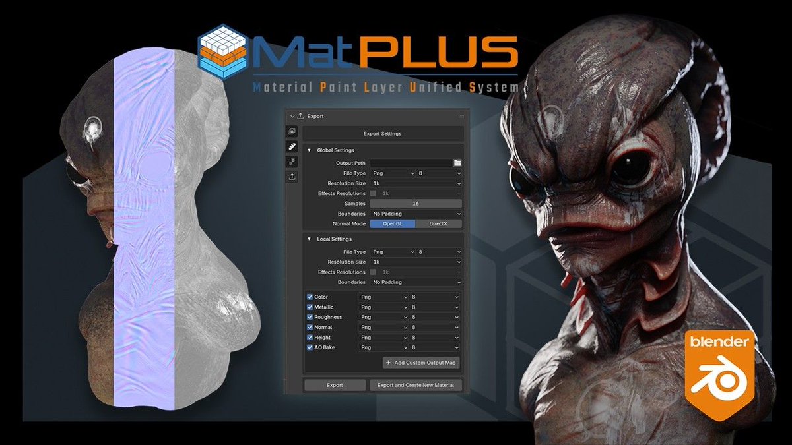Click the export icon in the panel header
Viewport: 792px width, 445px height.
click(x=300, y=117)
